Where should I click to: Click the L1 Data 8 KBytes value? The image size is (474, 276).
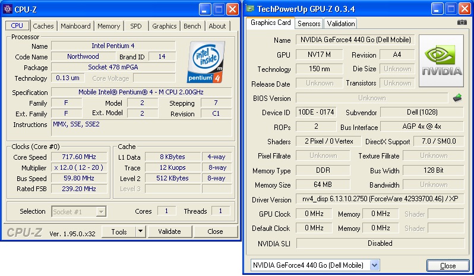point(173,157)
